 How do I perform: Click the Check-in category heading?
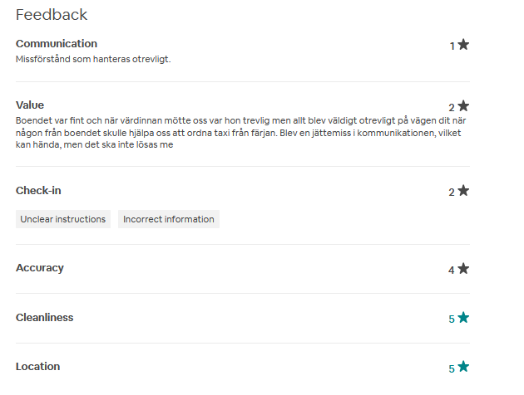pyautogui.click(x=38, y=190)
